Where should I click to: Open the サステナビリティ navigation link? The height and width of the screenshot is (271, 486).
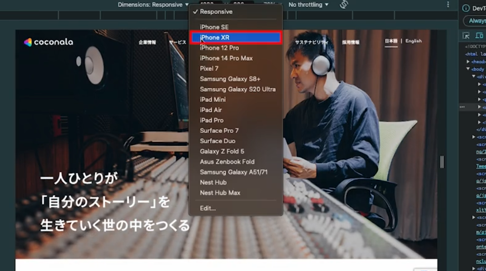(x=312, y=42)
